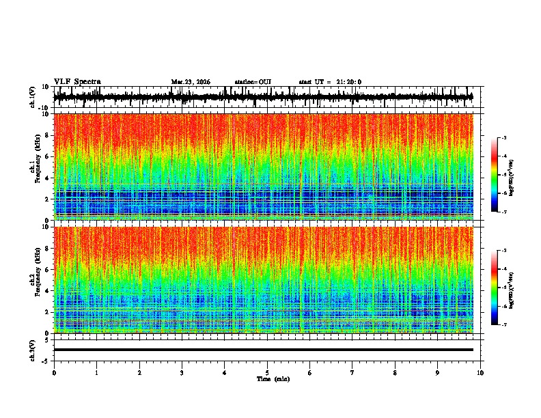Click the "8" tick on the Time axis
This screenshot has height=418, width=541.
pos(395,373)
